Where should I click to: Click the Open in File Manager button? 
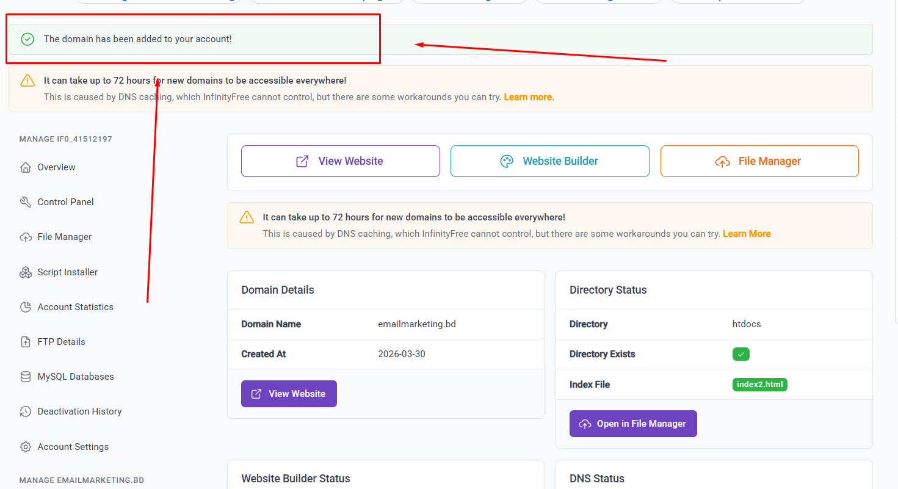[x=633, y=423]
